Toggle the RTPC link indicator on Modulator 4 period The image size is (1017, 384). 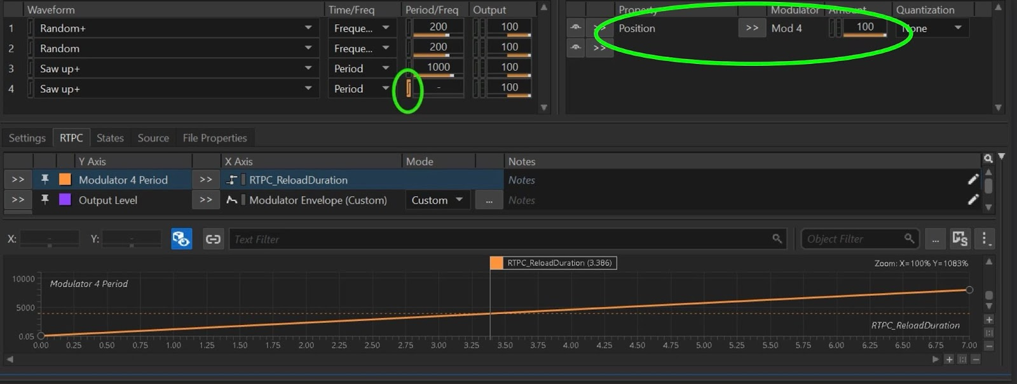pos(409,88)
